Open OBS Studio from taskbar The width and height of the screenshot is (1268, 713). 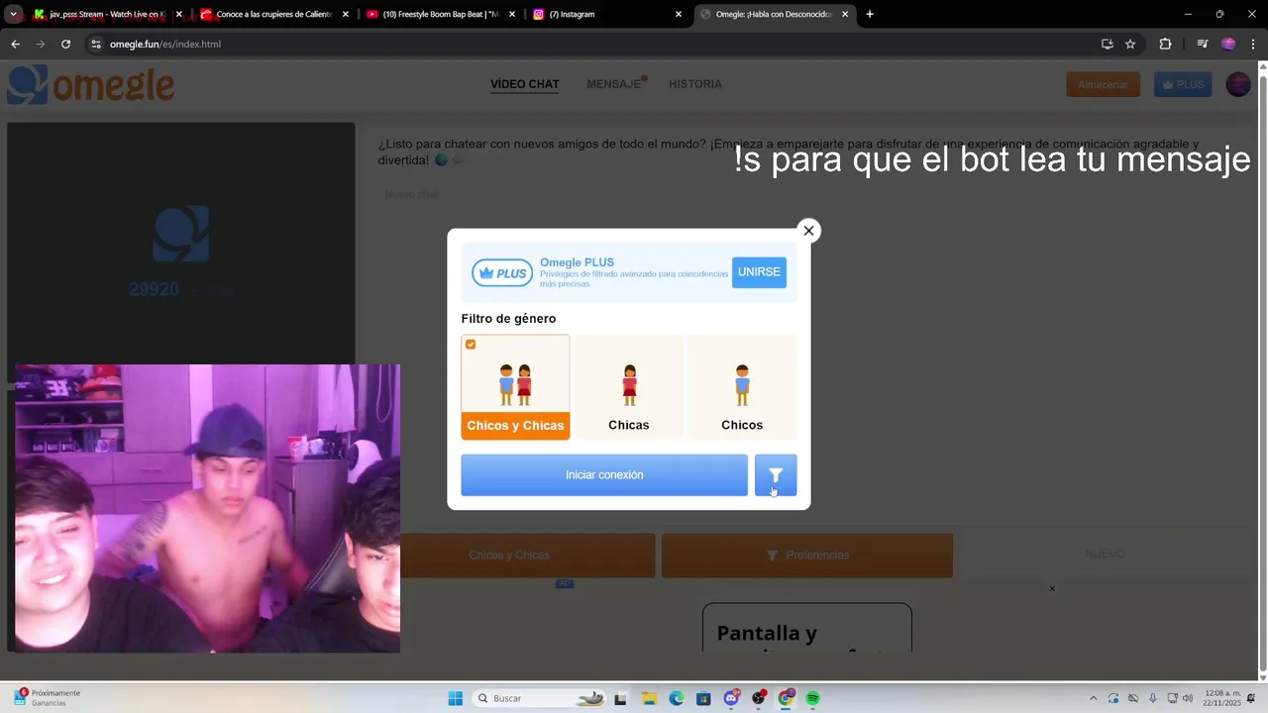759,698
